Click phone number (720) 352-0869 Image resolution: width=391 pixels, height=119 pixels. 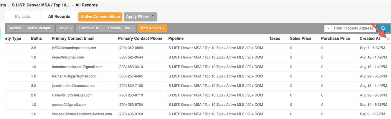click(131, 48)
